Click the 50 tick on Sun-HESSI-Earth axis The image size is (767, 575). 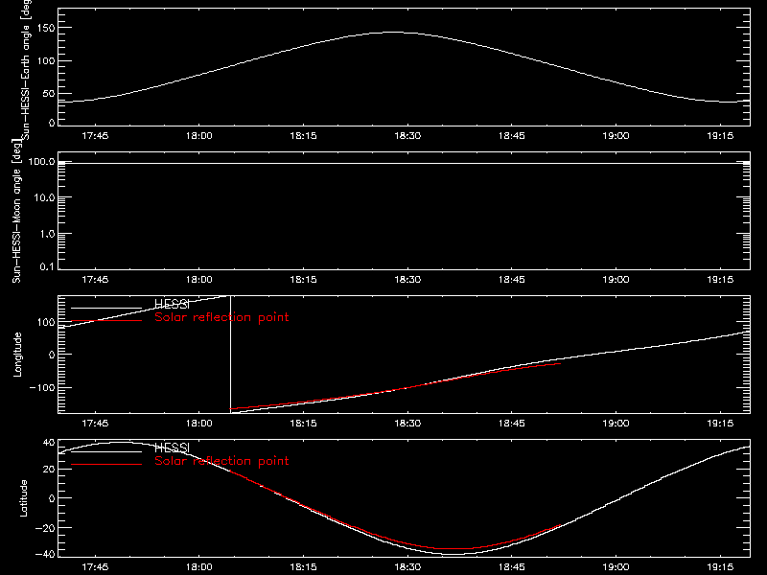click(x=49, y=94)
